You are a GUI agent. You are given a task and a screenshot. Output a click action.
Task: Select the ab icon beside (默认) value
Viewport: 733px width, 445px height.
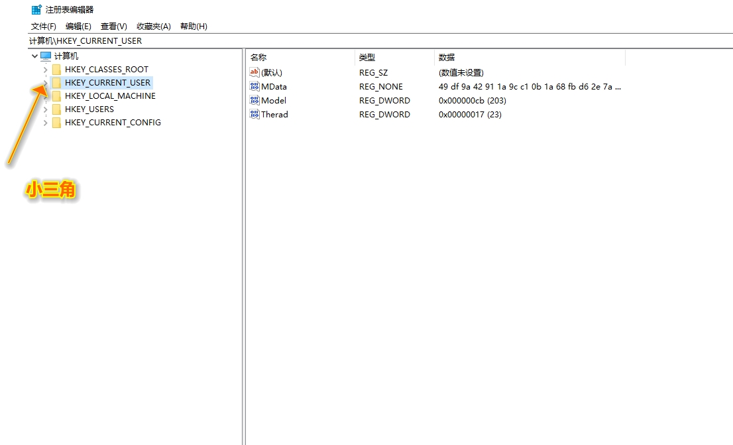254,72
